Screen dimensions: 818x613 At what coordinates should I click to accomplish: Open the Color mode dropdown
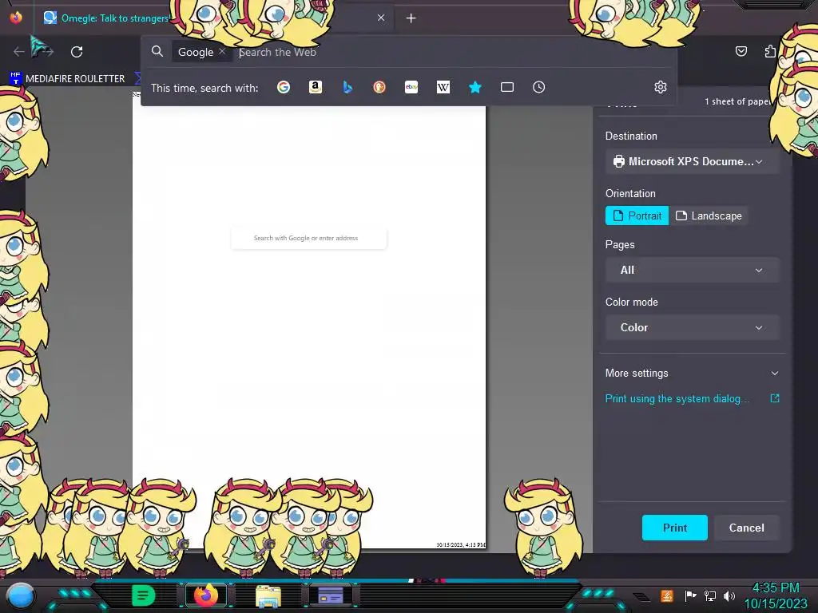(x=693, y=327)
